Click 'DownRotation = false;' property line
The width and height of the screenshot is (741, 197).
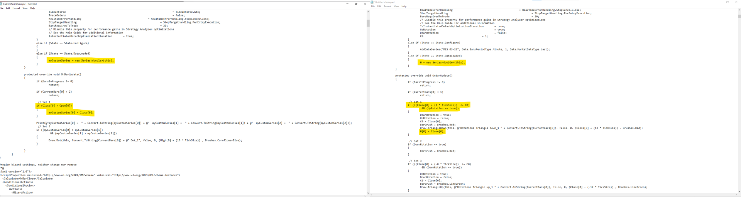click(x=463, y=33)
